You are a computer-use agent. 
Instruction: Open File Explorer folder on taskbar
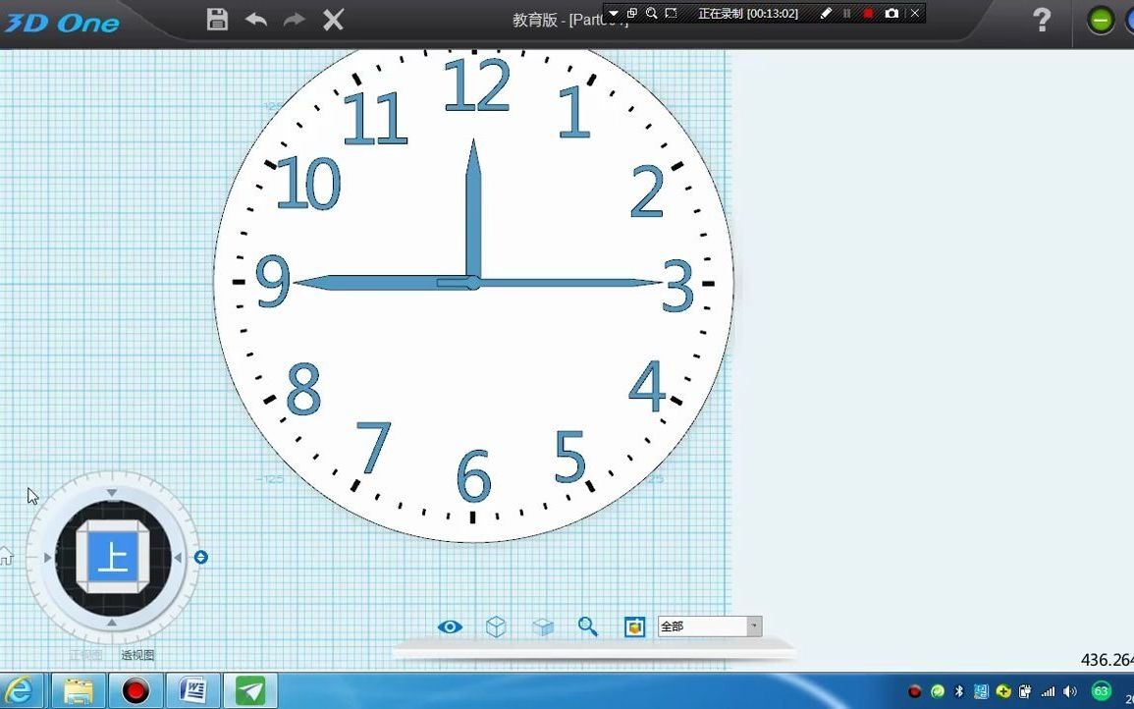[78, 690]
